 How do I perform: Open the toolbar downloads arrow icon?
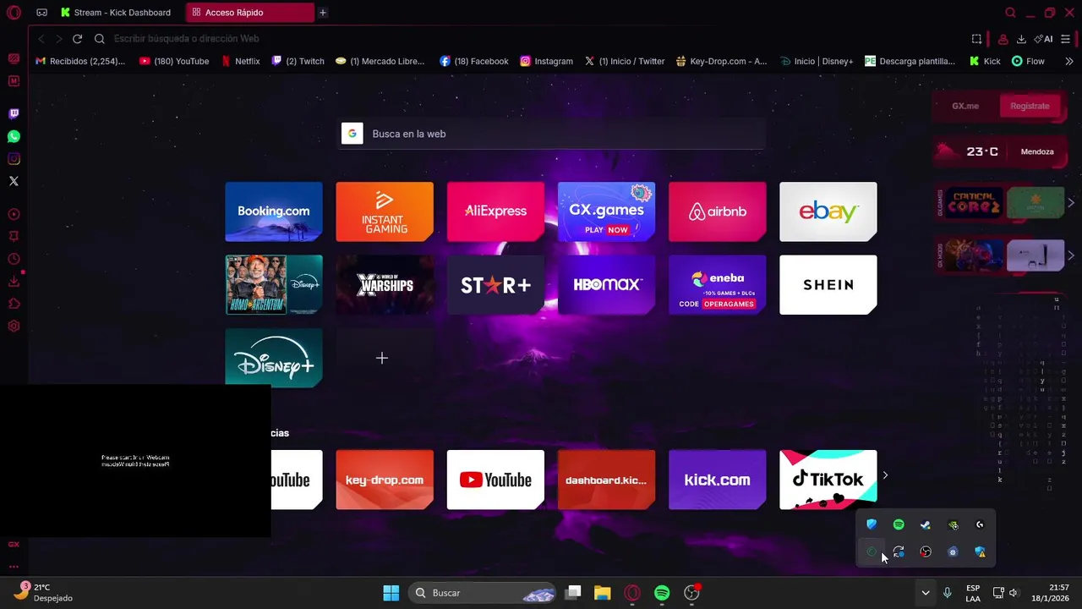pyautogui.click(x=1021, y=39)
